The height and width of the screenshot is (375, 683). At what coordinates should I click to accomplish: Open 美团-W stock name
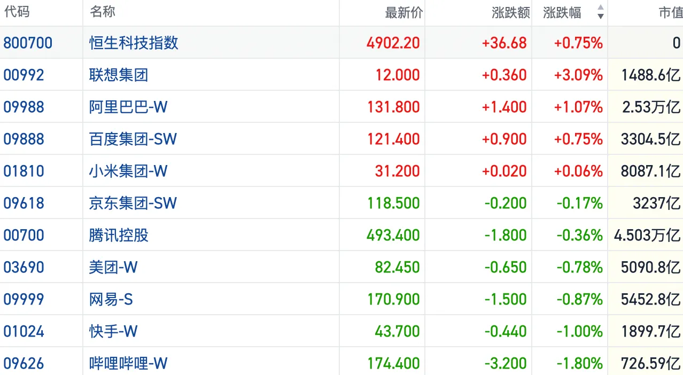coord(113,267)
